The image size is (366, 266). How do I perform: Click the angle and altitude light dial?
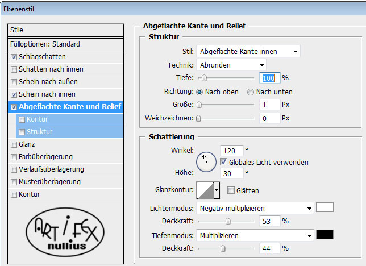tap(206, 162)
